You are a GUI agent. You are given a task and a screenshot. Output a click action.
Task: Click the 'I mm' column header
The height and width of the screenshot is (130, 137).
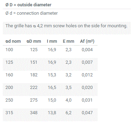coord(52,41)
